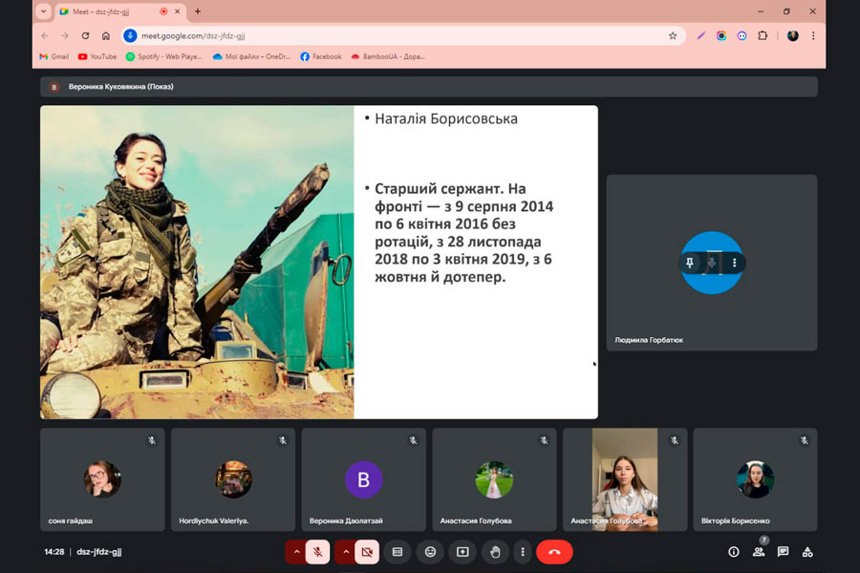This screenshot has width=860, height=573.
Task: Click the Вероника Куковякина presentation banner
Action: [429, 87]
